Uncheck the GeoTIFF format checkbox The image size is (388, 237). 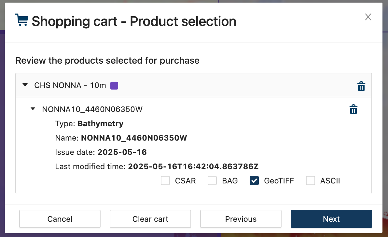pyautogui.click(x=254, y=181)
